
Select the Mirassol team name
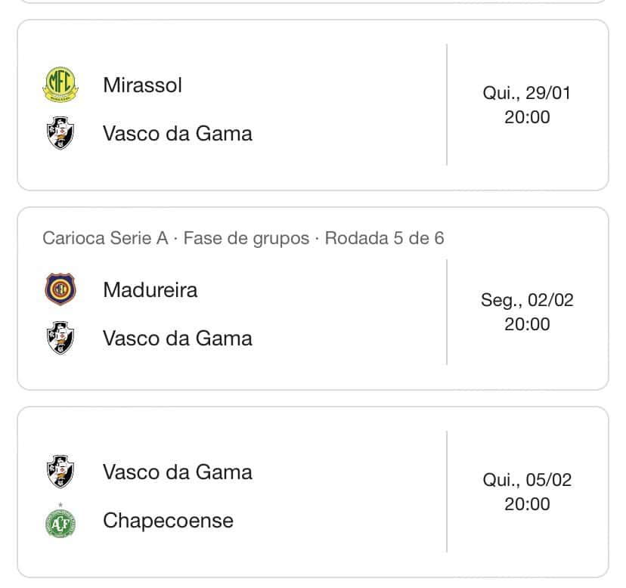coord(142,85)
